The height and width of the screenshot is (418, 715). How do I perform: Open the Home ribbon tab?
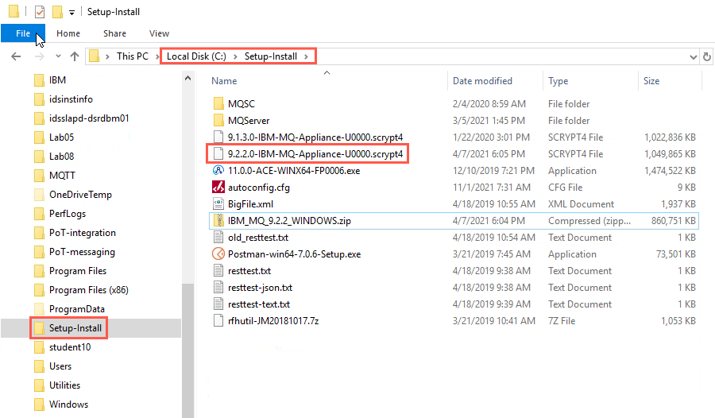(x=68, y=33)
